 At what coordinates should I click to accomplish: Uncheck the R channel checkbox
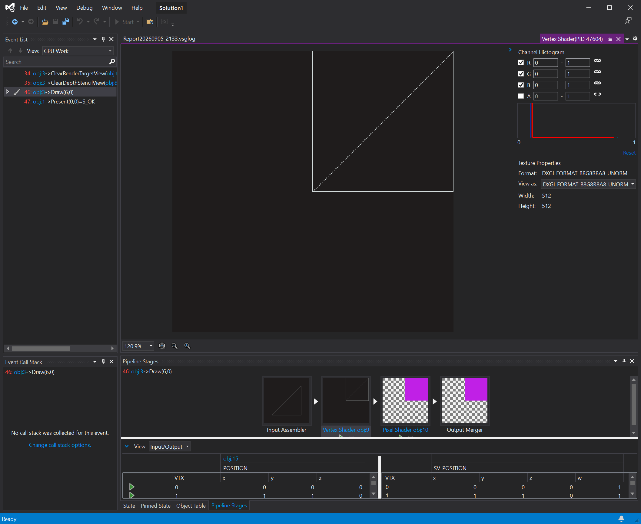521,63
